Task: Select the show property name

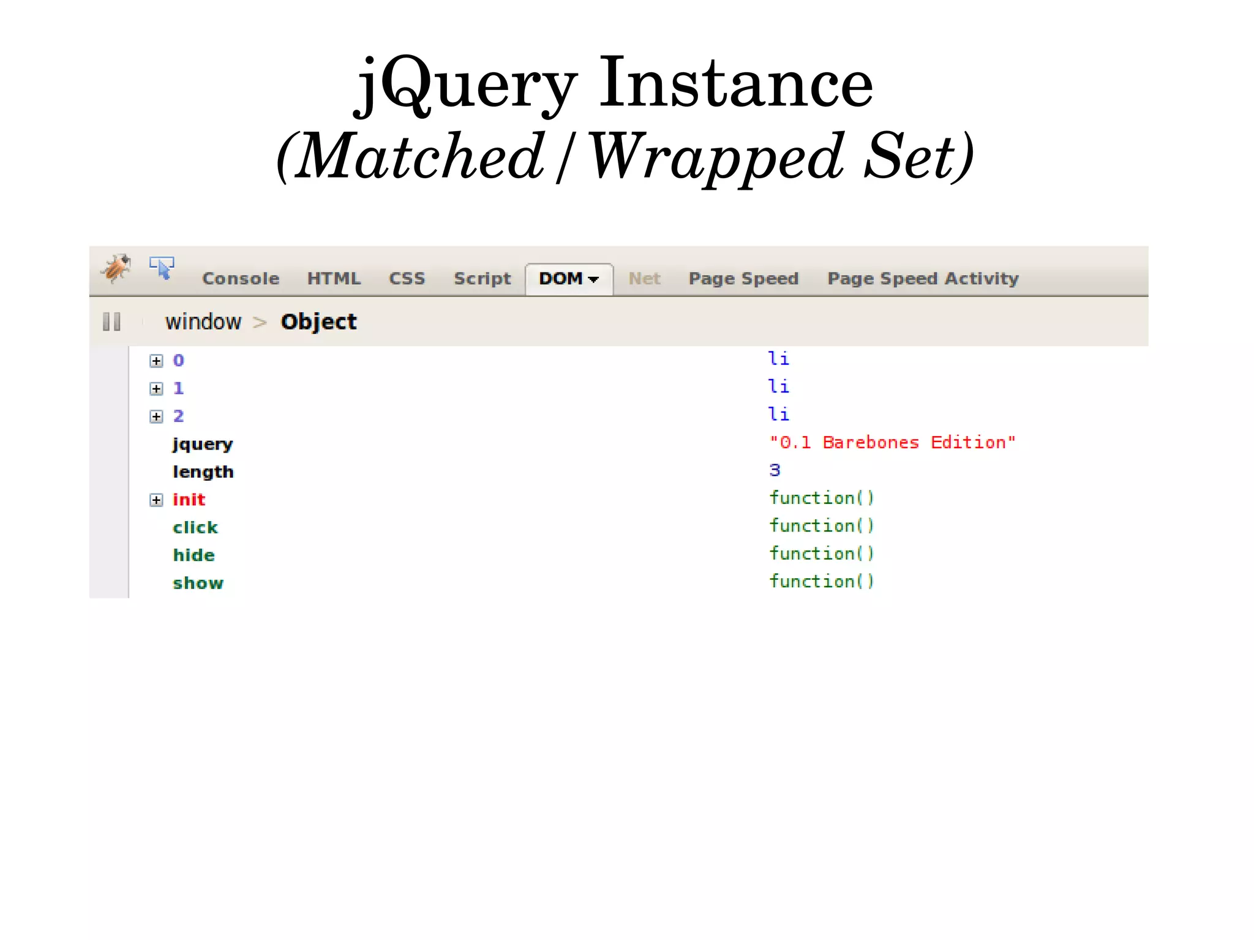Action: point(198,583)
